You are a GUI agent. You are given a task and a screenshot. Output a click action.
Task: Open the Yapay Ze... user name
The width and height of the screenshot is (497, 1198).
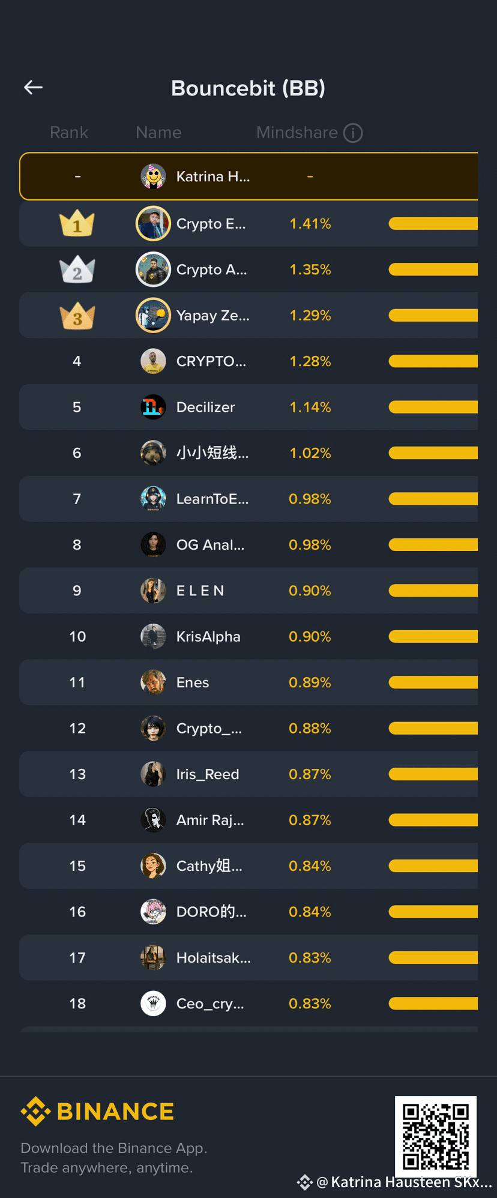[212, 316]
